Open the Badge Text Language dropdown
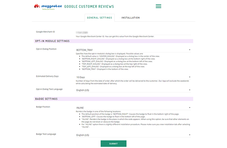The image size is (227, 148). 133,135
